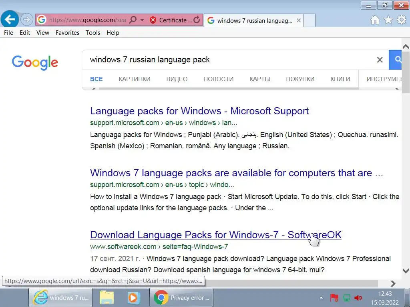Open the Favorites menu
Viewport: 410px width, 307px height.
[67, 33]
